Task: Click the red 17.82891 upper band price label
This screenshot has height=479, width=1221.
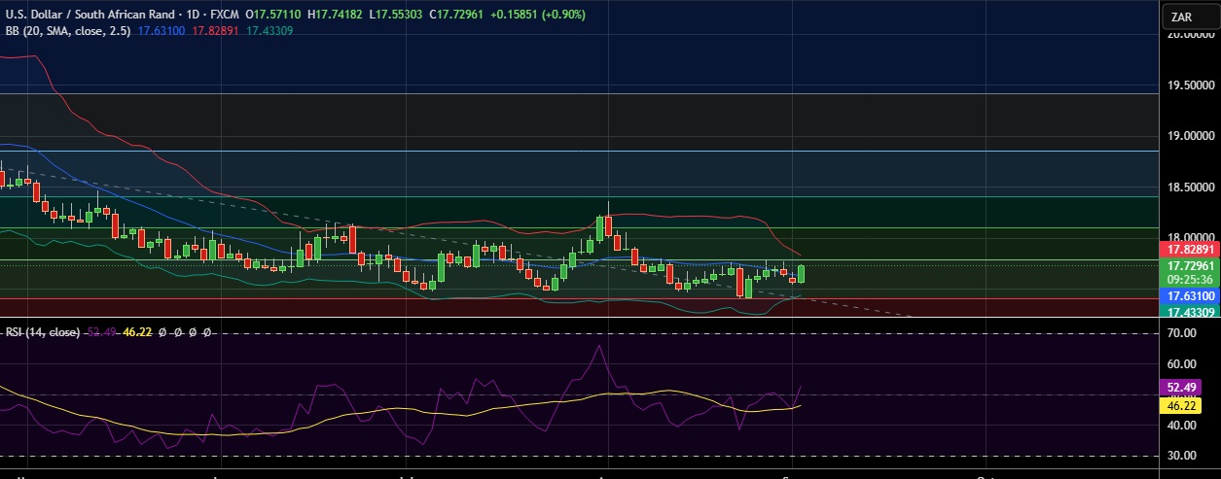Action: click(1190, 250)
